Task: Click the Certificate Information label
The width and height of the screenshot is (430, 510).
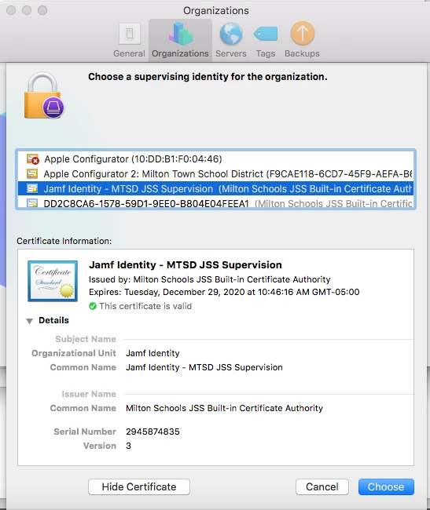Action: [64, 241]
